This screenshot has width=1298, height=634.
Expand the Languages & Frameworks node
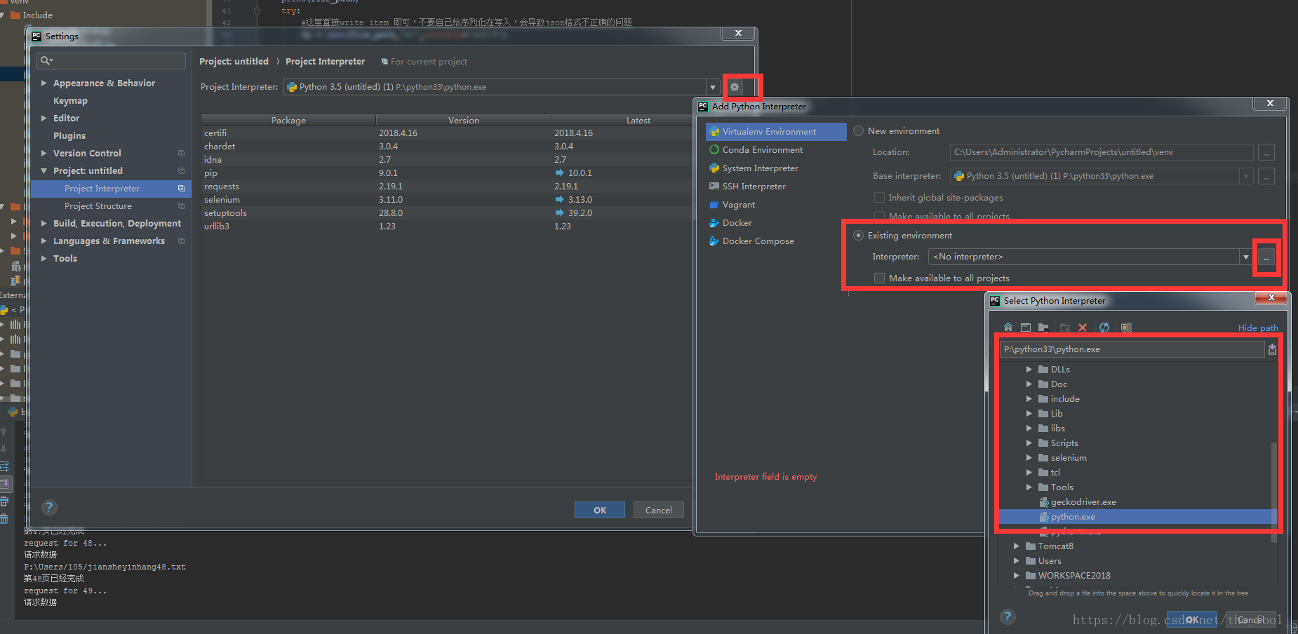coord(44,241)
